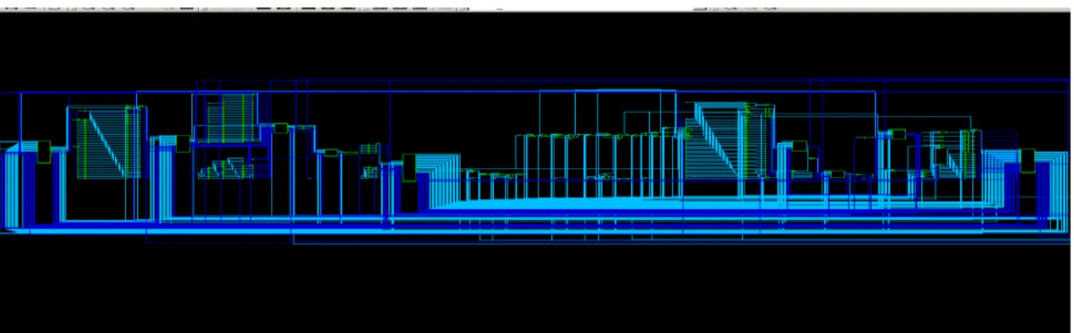Select tall green block feeding the fanned-out cyan bus

[409, 167]
